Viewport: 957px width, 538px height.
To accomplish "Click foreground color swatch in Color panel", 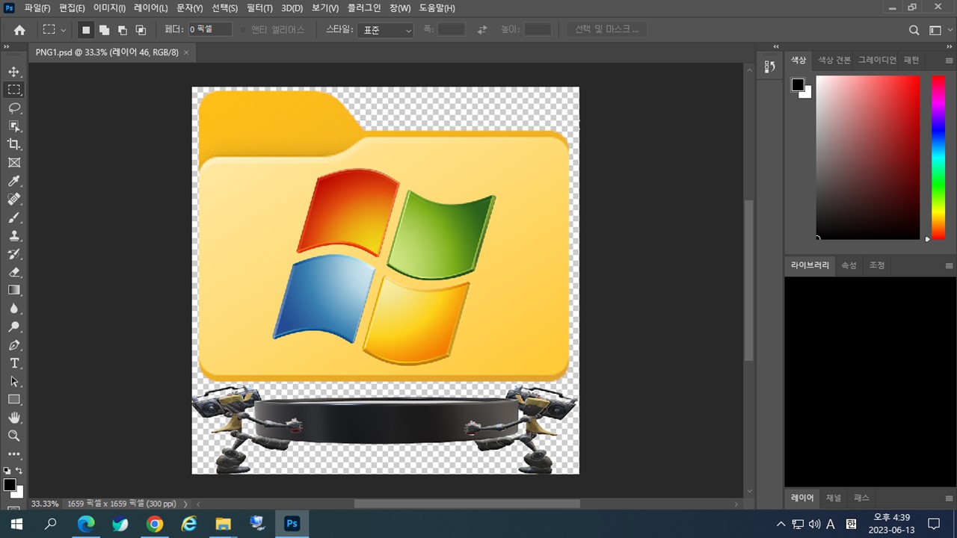I will (798, 84).
